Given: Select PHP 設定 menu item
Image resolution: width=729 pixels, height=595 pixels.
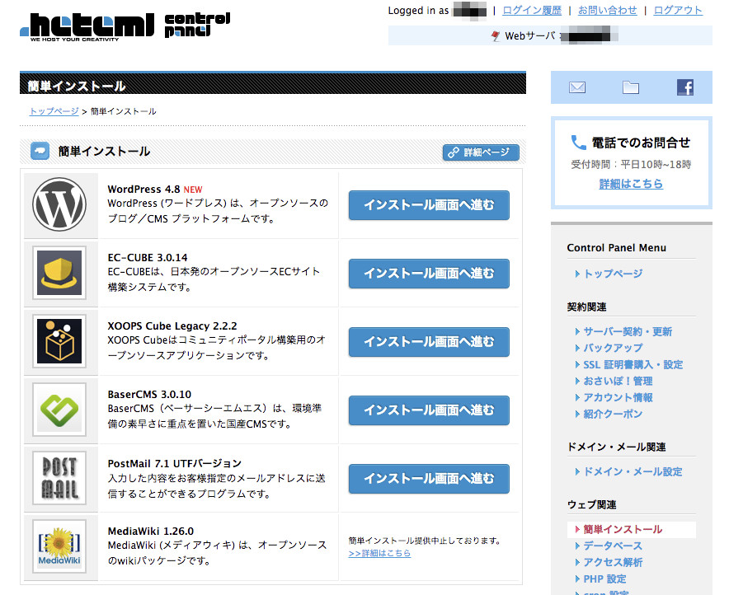Looking at the screenshot, I should tap(604, 579).
